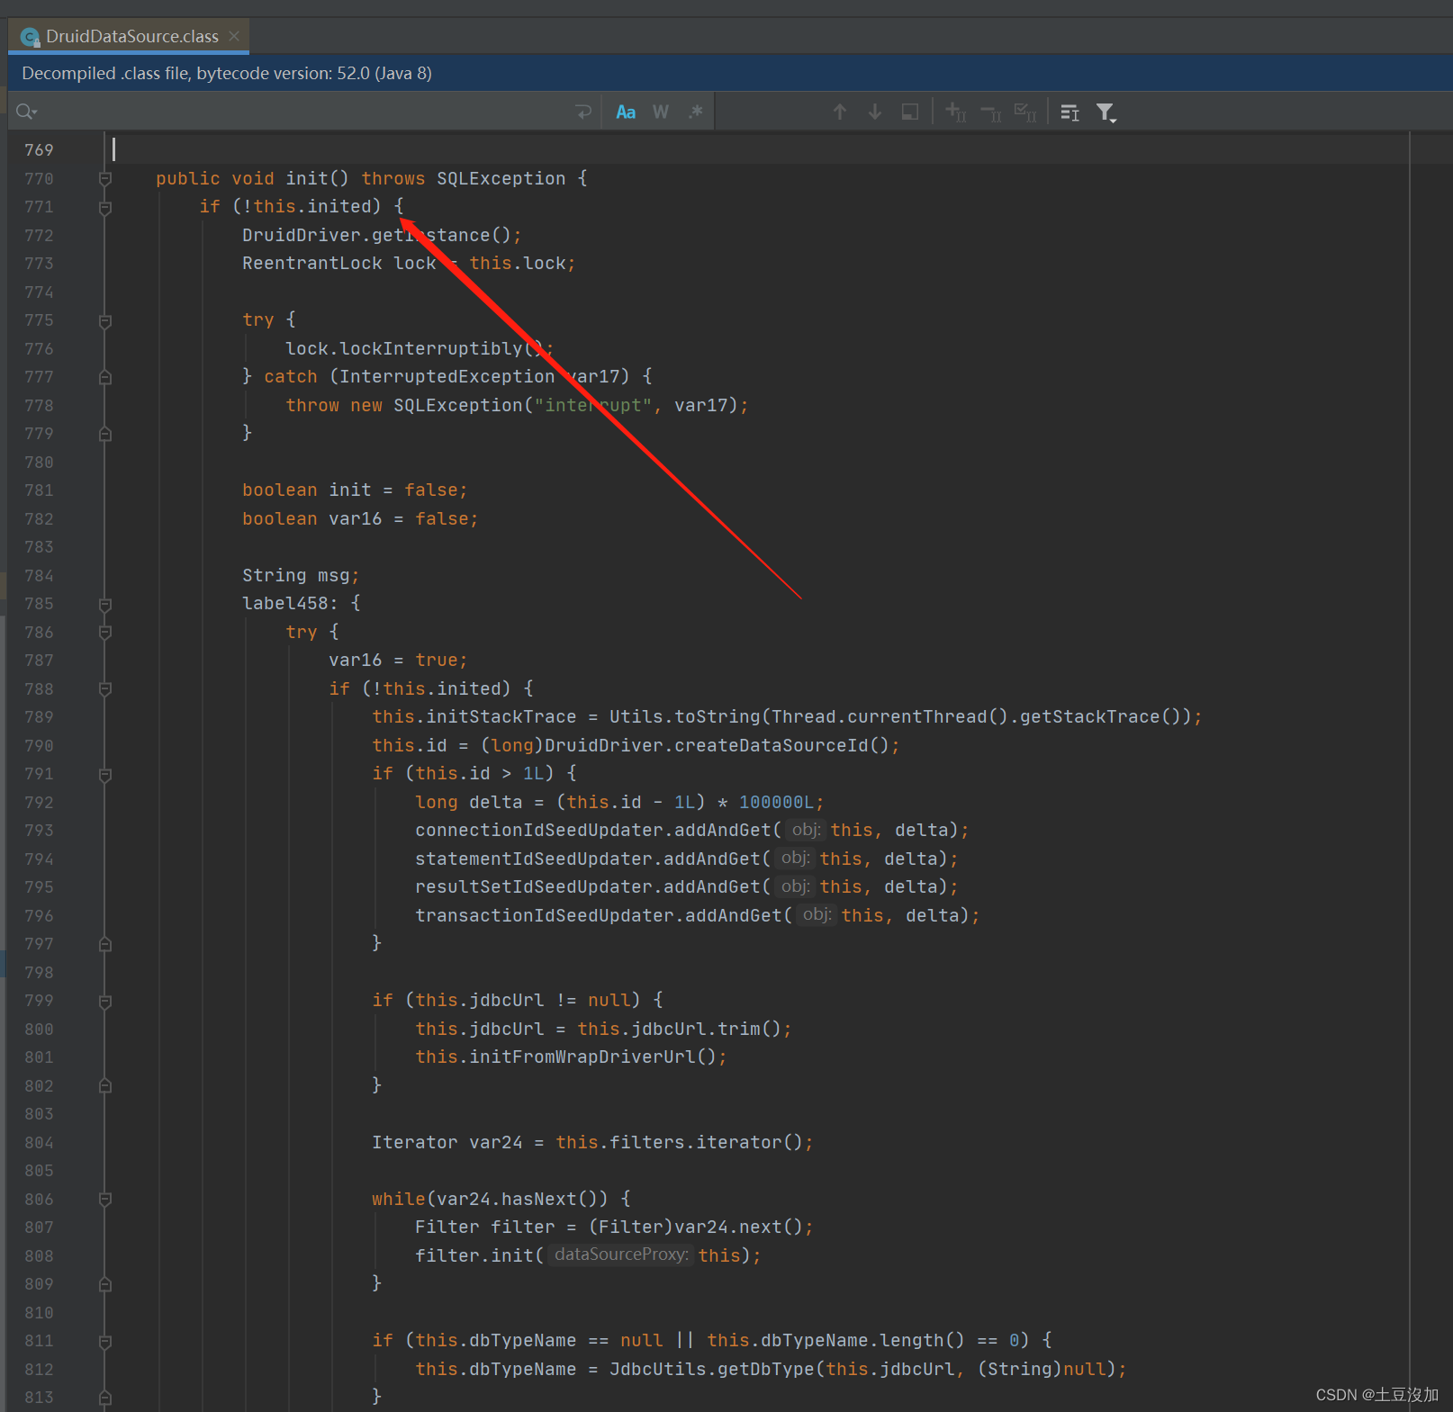The width and height of the screenshot is (1453, 1412).
Task: Click "statementIdSeedUpdater" on line 794
Action: [534, 859]
